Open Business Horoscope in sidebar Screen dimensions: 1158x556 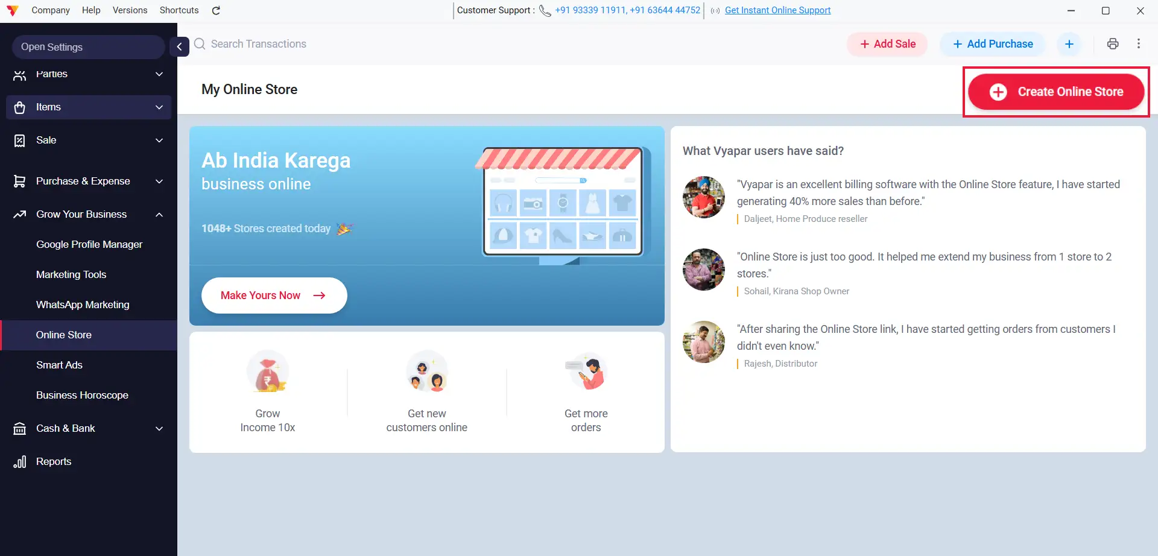pos(82,396)
